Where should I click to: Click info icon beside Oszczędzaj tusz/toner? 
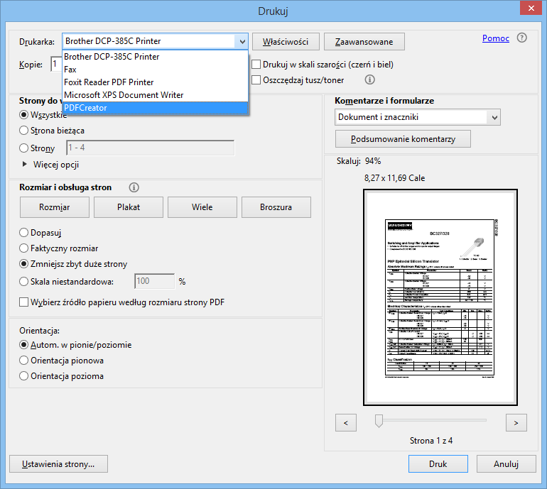click(369, 80)
